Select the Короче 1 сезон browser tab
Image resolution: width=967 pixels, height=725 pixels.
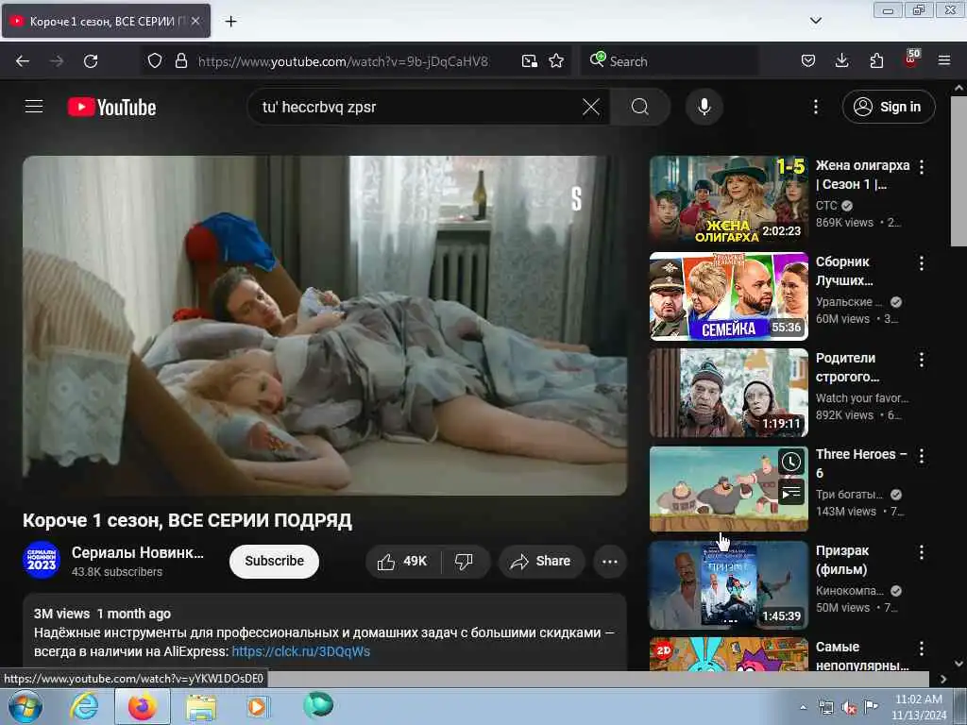click(x=106, y=21)
